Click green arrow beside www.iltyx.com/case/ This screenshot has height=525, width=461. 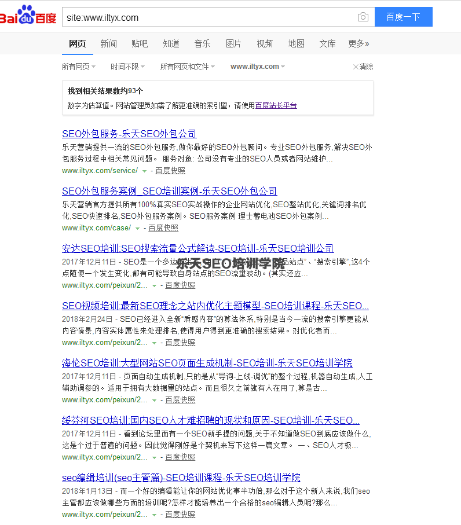(137, 228)
